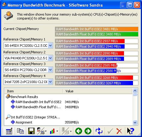Click the chip icon beside Benchmark Results
Image resolution: width=142 pixels, height=137 pixels.
[x=8, y=96]
